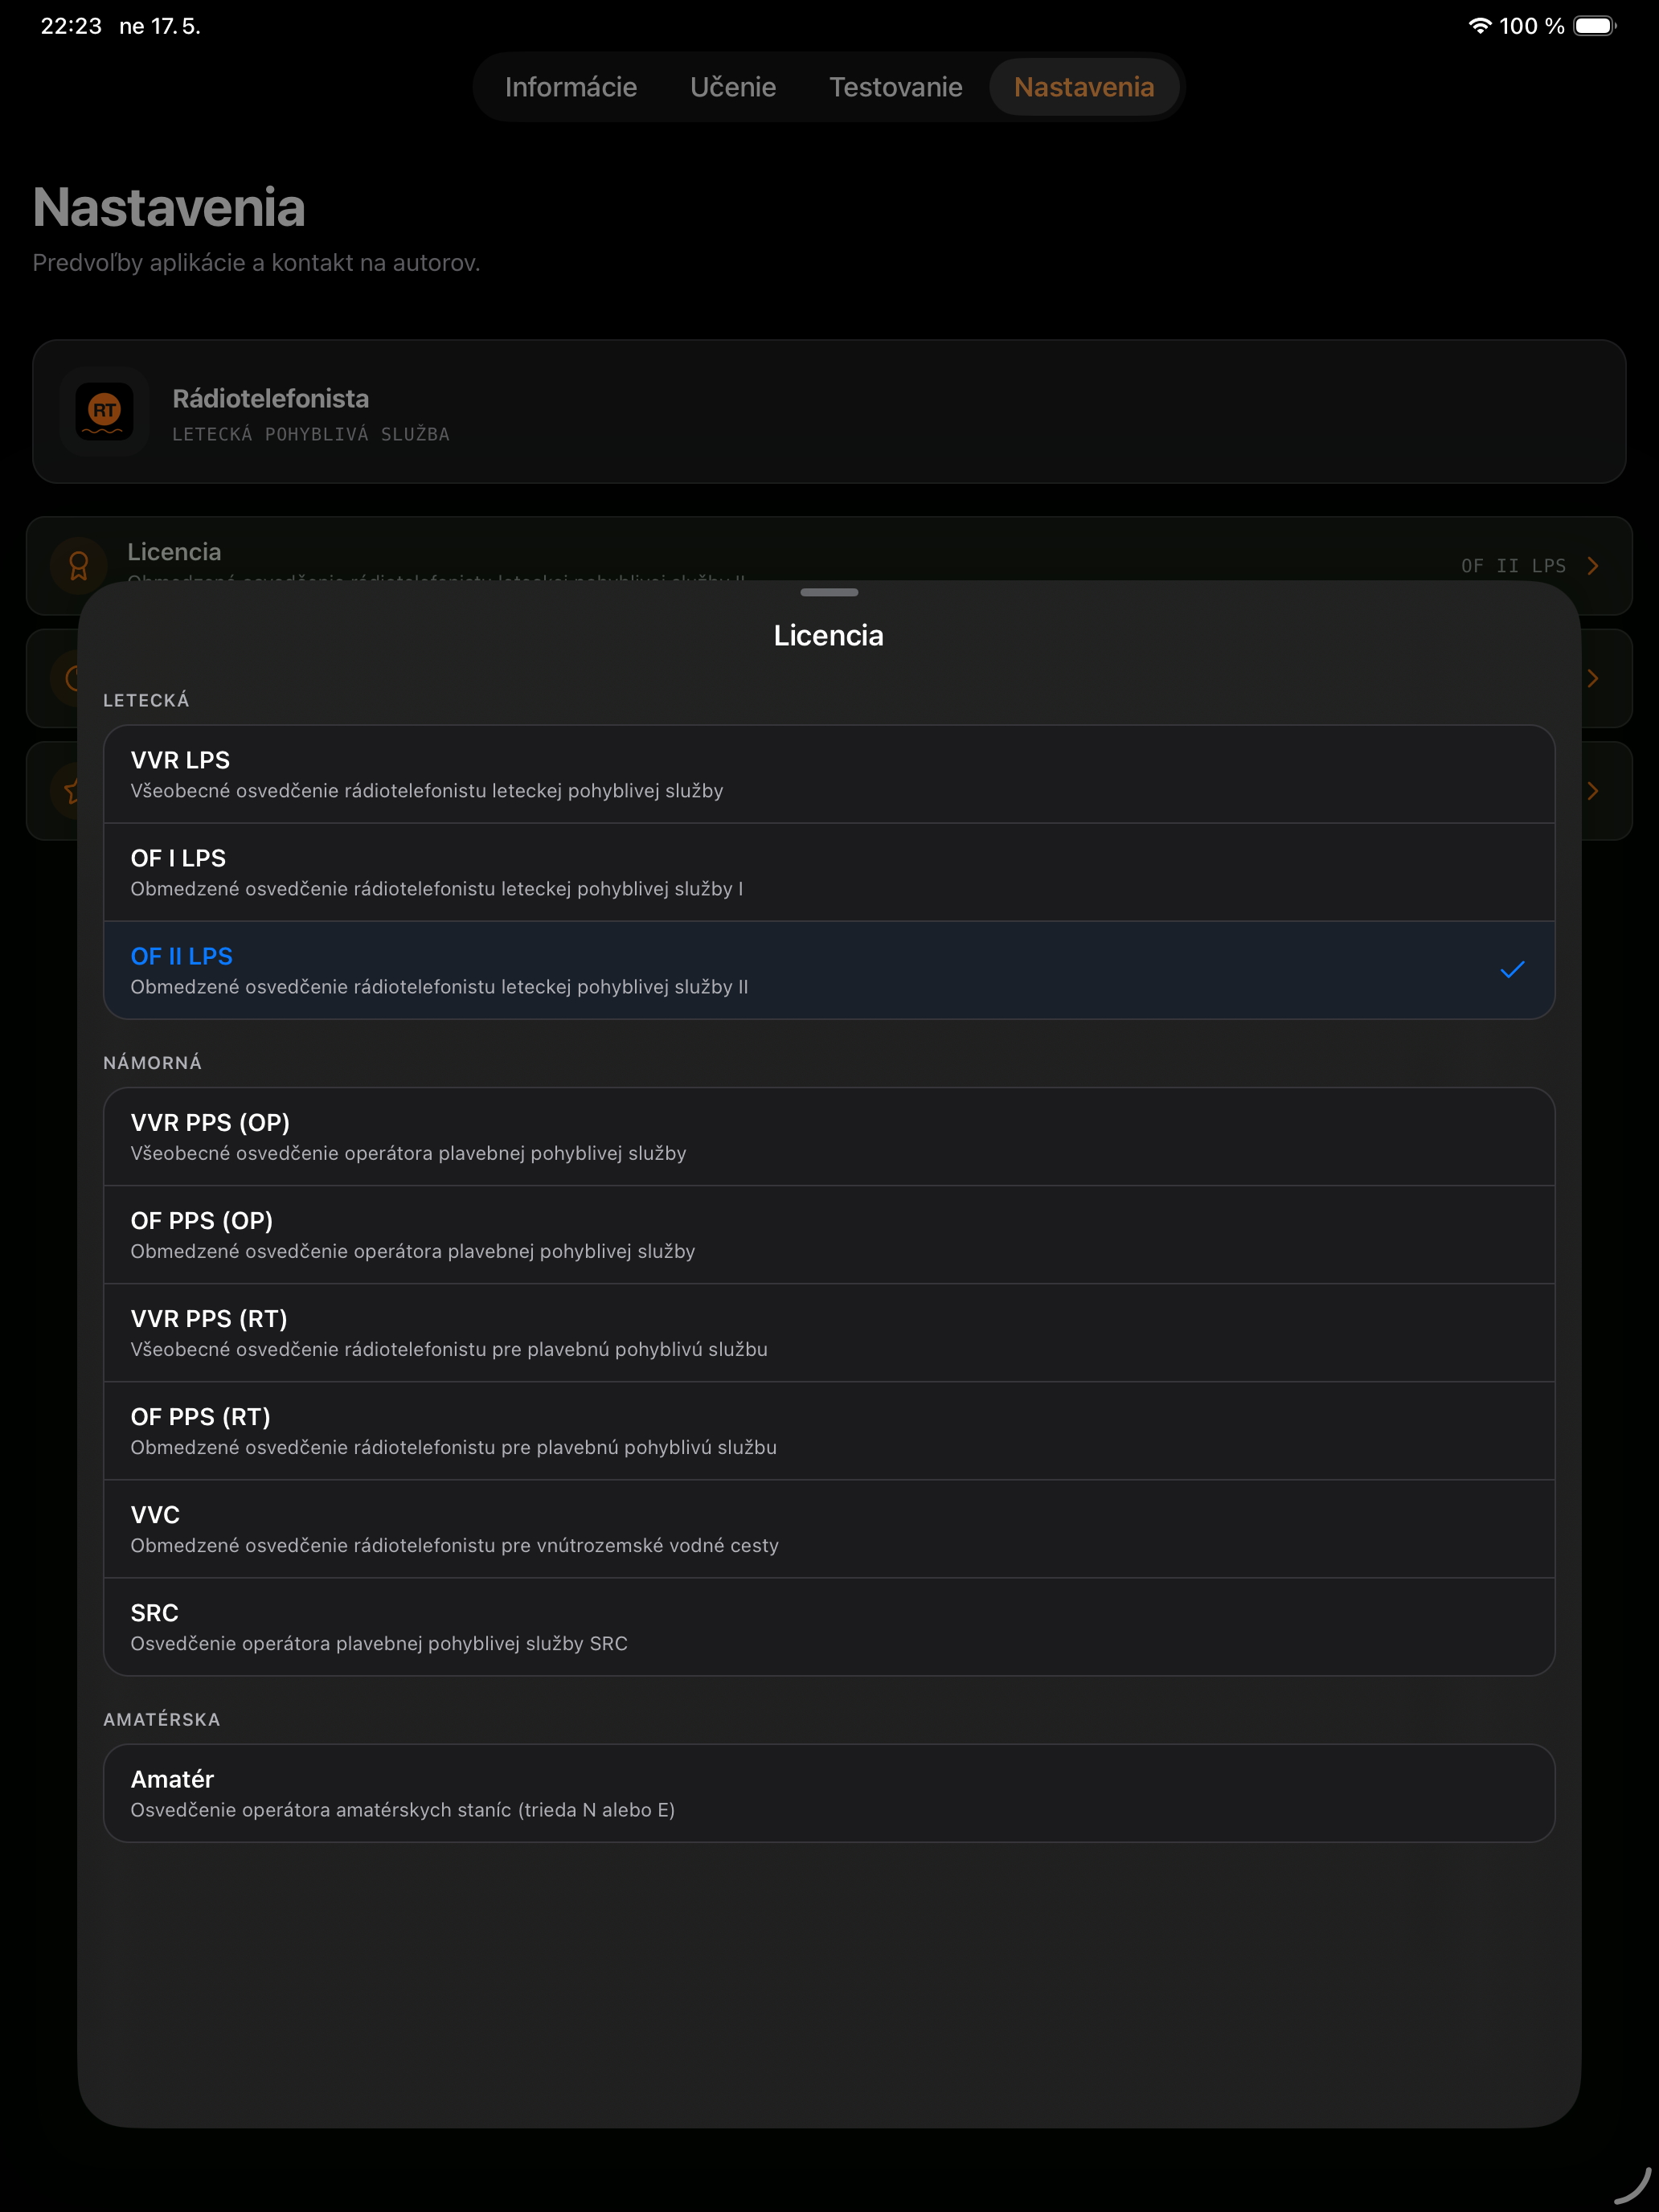Tap the blue checkmark on OF II LPS
The height and width of the screenshot is (2212, 1659).
pos(1512,969)
